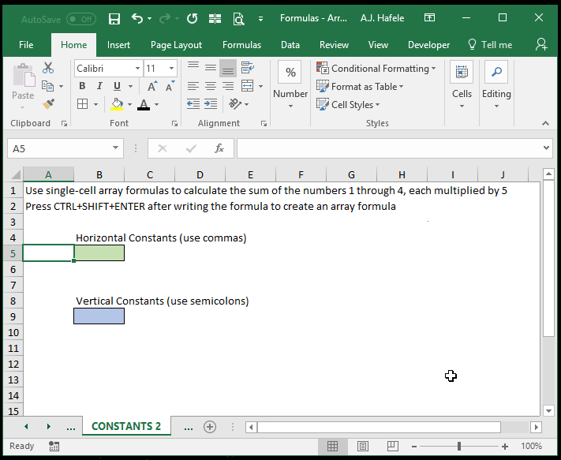Apply the yellow Fill Color bucket

click(117, 104)
